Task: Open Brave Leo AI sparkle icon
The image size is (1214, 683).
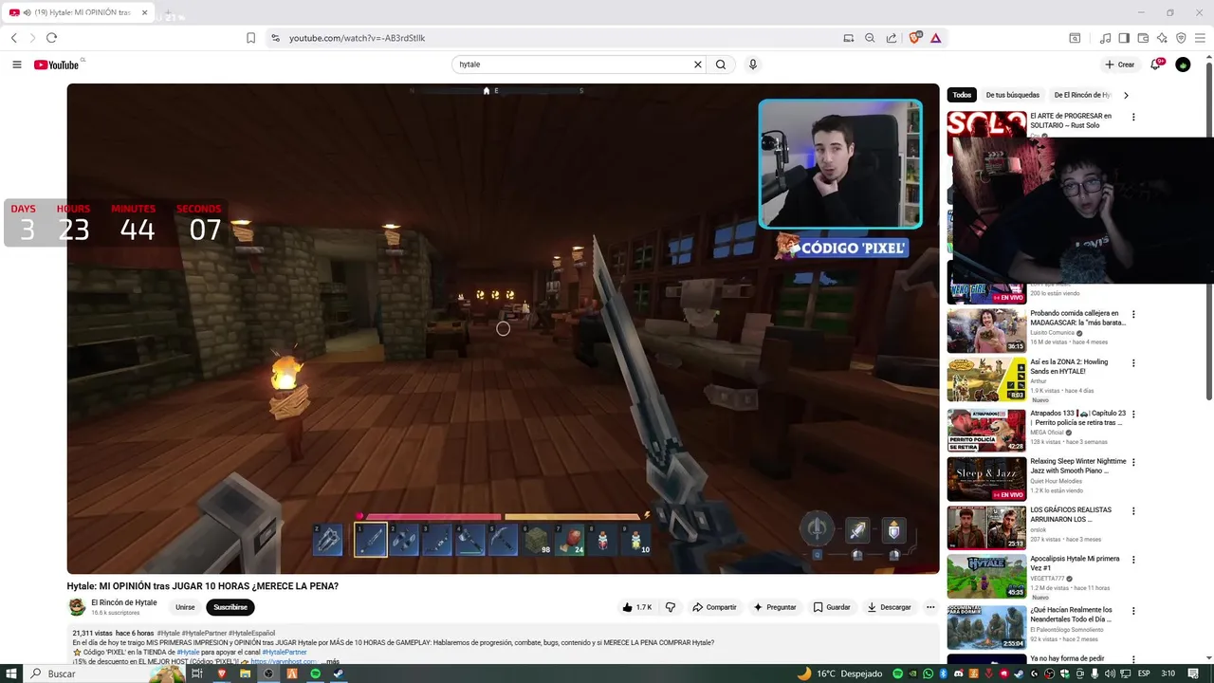Action: [1162, 38]
